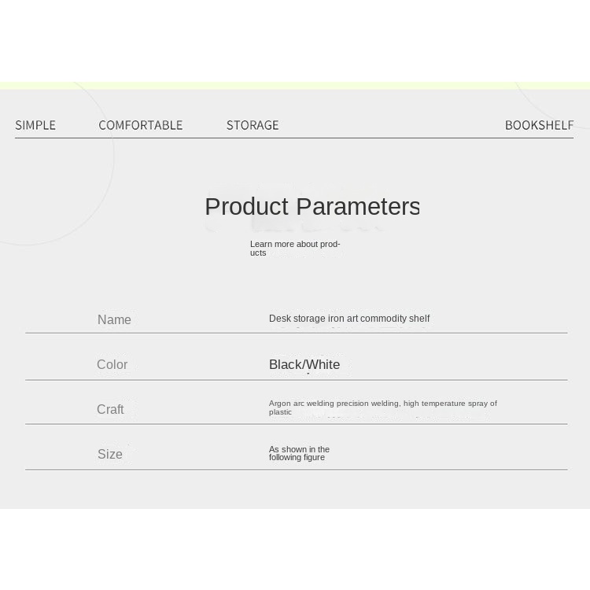
Task: Click Desk storage iron art commodity shelf
Action: [x=349, y=319]
